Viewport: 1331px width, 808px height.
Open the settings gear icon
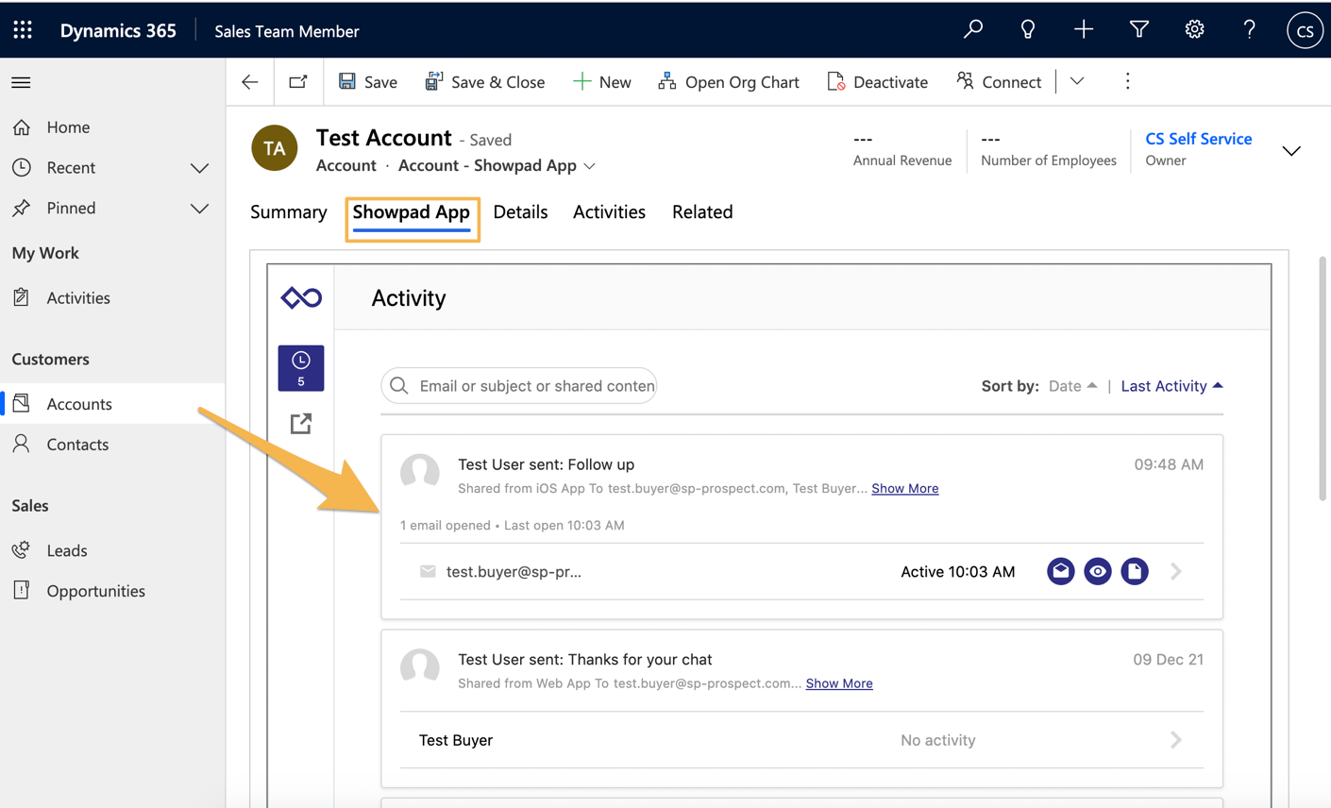[1194, 30]
